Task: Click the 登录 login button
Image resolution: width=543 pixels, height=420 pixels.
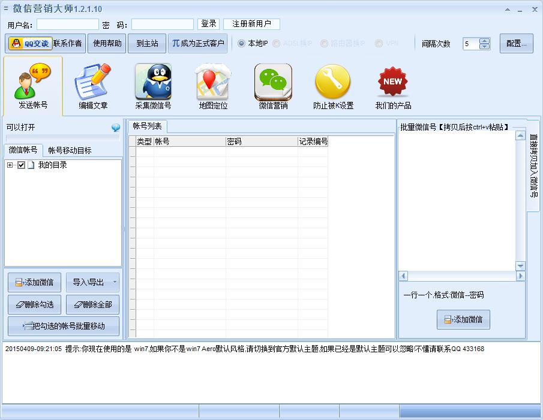Action: tap(209, 24)
